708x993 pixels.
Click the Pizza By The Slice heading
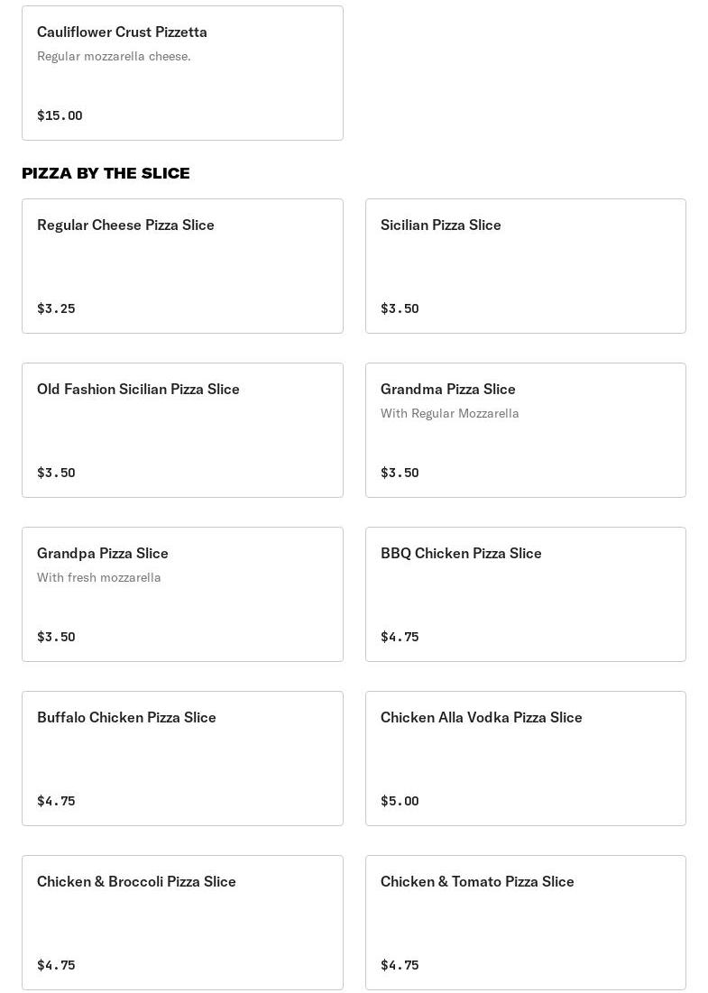pos(106,173)
